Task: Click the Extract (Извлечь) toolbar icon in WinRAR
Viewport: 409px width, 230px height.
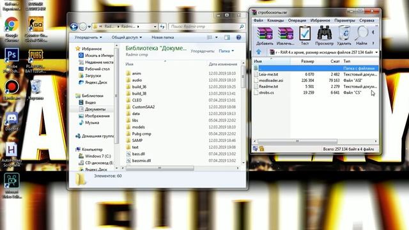Action: coord(286,34)
